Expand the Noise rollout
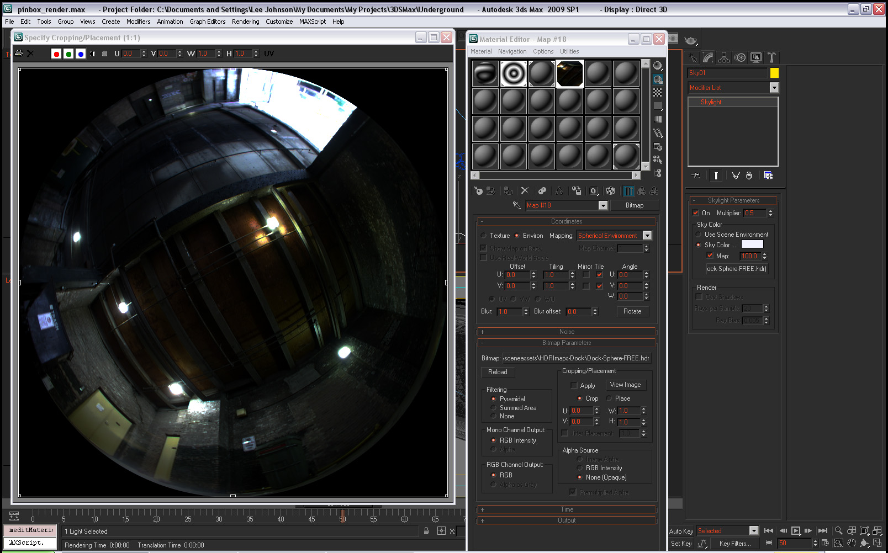The image size is (888, 553). tap(567, 332)
